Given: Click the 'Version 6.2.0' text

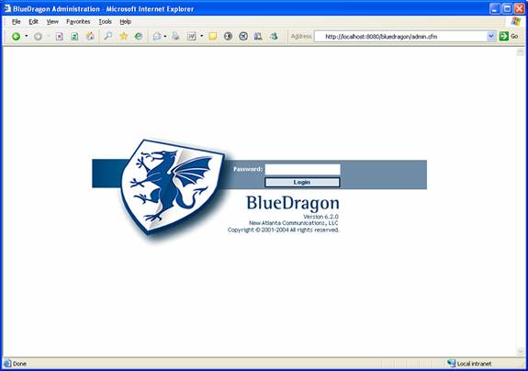Looking at the screenshot, I should (x=320, y=217).
